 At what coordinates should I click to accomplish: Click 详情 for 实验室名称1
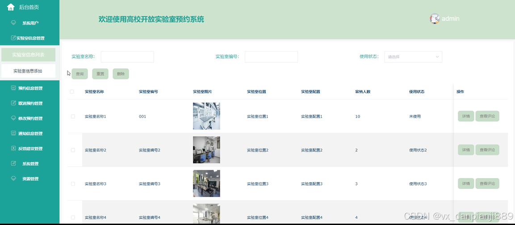point(466,116)
